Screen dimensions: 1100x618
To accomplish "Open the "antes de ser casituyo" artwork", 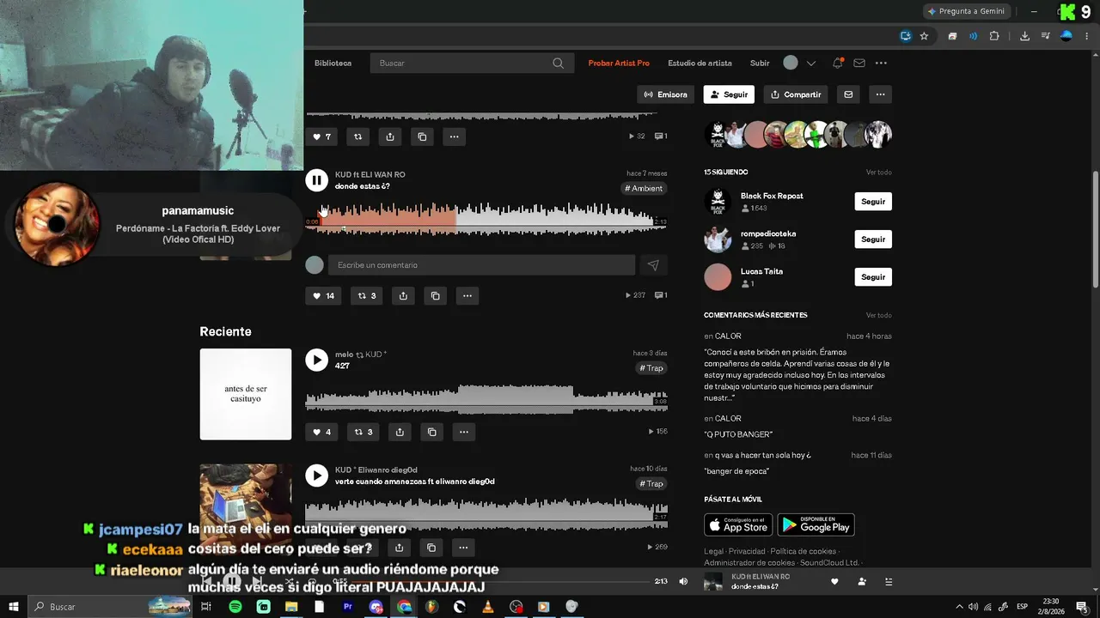I will point(246,394).
